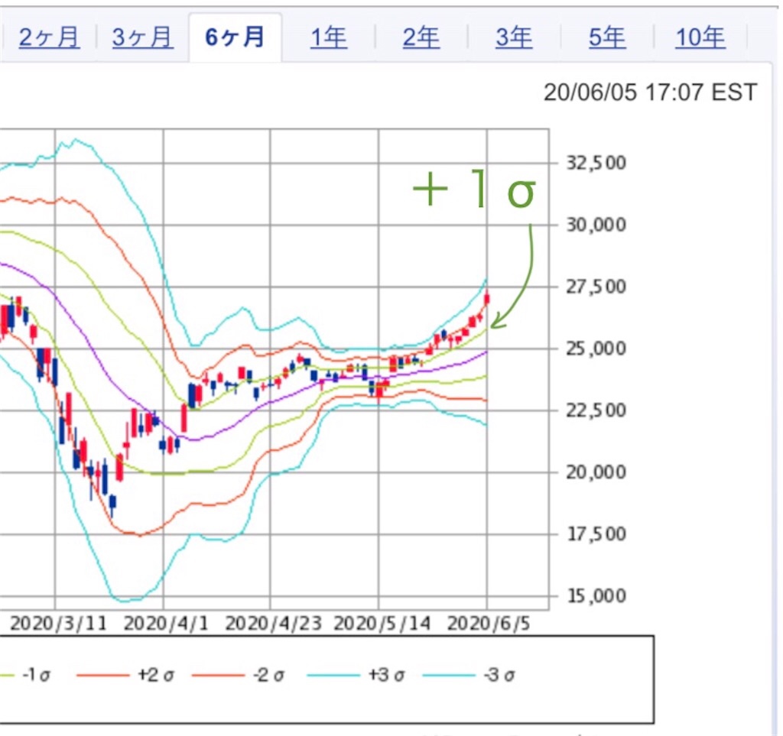Click the 20,000 price axis label
783x736 pixels.
pos(596,472)
